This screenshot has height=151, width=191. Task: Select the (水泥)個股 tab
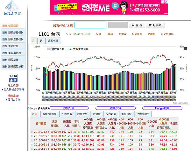click(143, 114)
